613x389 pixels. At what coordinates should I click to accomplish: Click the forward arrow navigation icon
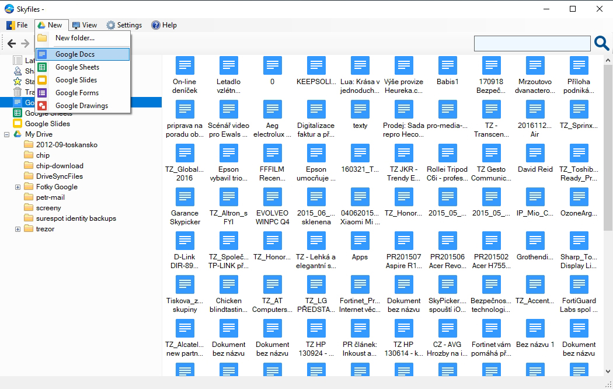click(25, 43)
